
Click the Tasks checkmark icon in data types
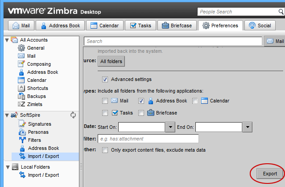pos(115,113)
